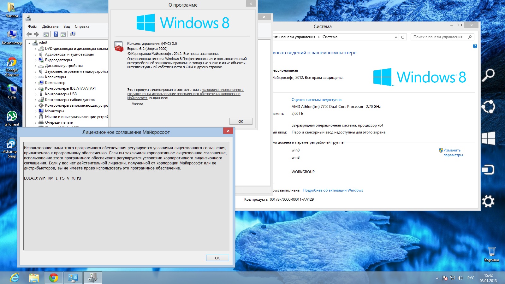Select the Компьютер device tree item

coord(55,83)
